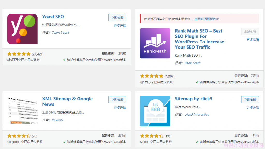Open more details for XML Sitemap plugin
Screen dimensions: 265x149
click(120, 107)
